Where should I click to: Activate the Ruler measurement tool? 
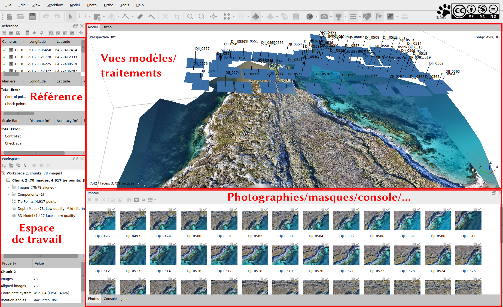coord(140,17)
